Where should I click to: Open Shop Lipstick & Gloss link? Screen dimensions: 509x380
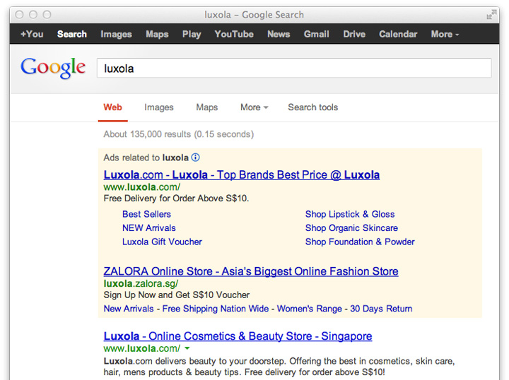pos(350,214)
